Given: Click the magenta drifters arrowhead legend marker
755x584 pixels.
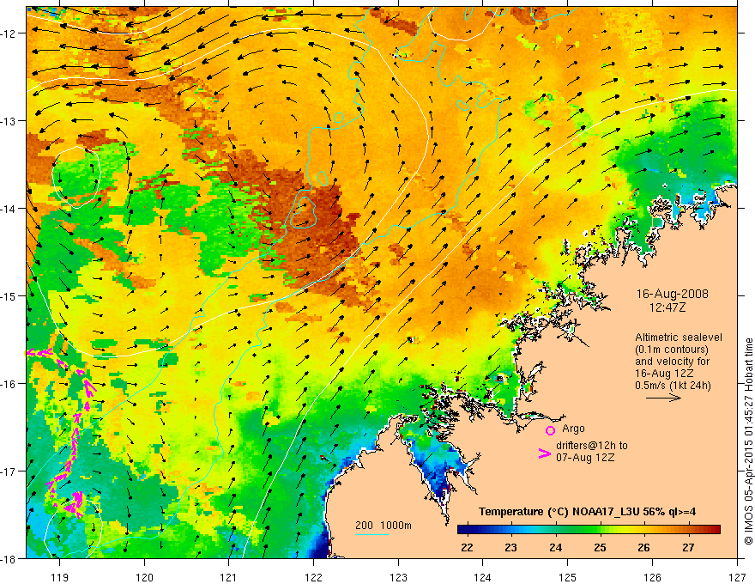Looking at the screenshot, I should point(545,453).
